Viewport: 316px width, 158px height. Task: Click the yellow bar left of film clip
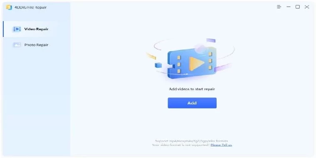tap(151, 56)
